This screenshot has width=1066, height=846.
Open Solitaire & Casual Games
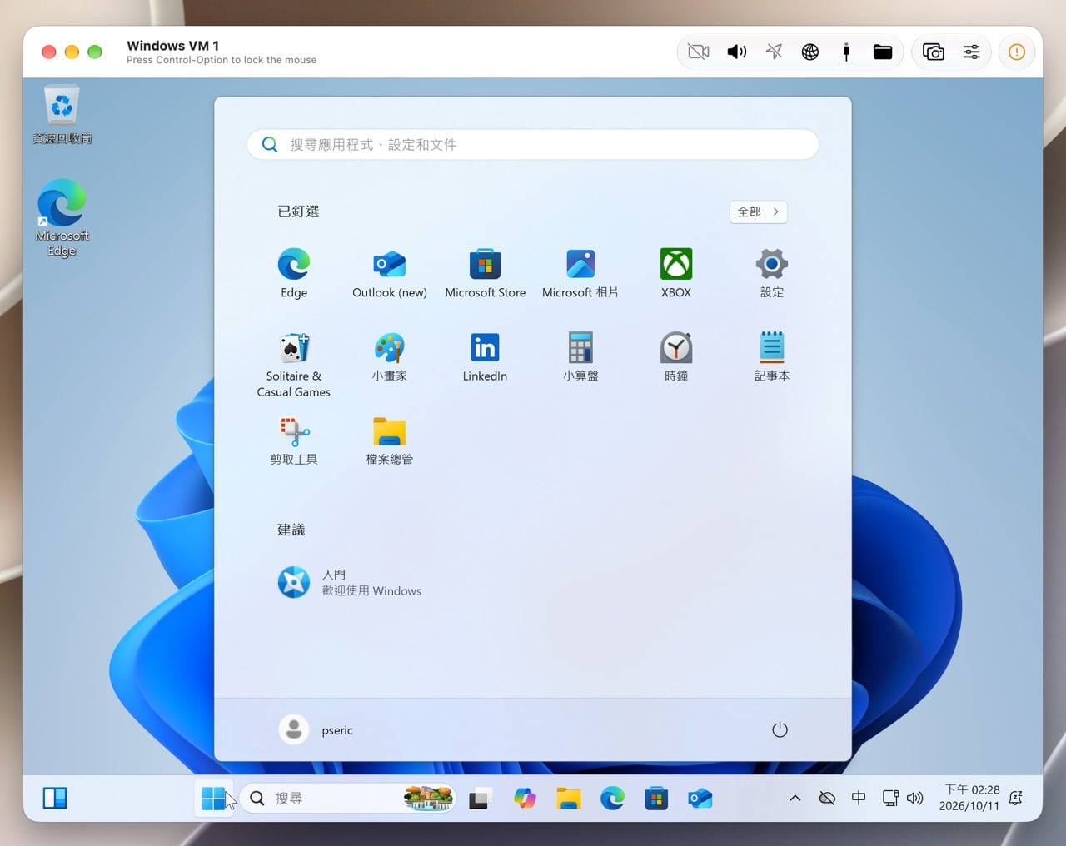pos(294,365)
